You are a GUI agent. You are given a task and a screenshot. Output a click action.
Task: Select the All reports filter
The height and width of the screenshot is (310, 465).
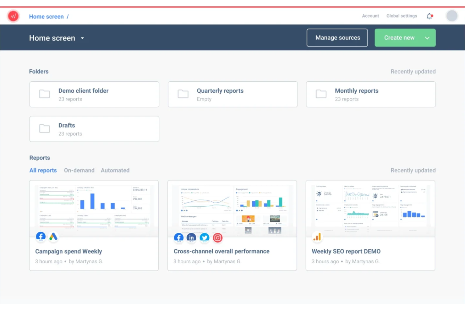tap(43, 170)
